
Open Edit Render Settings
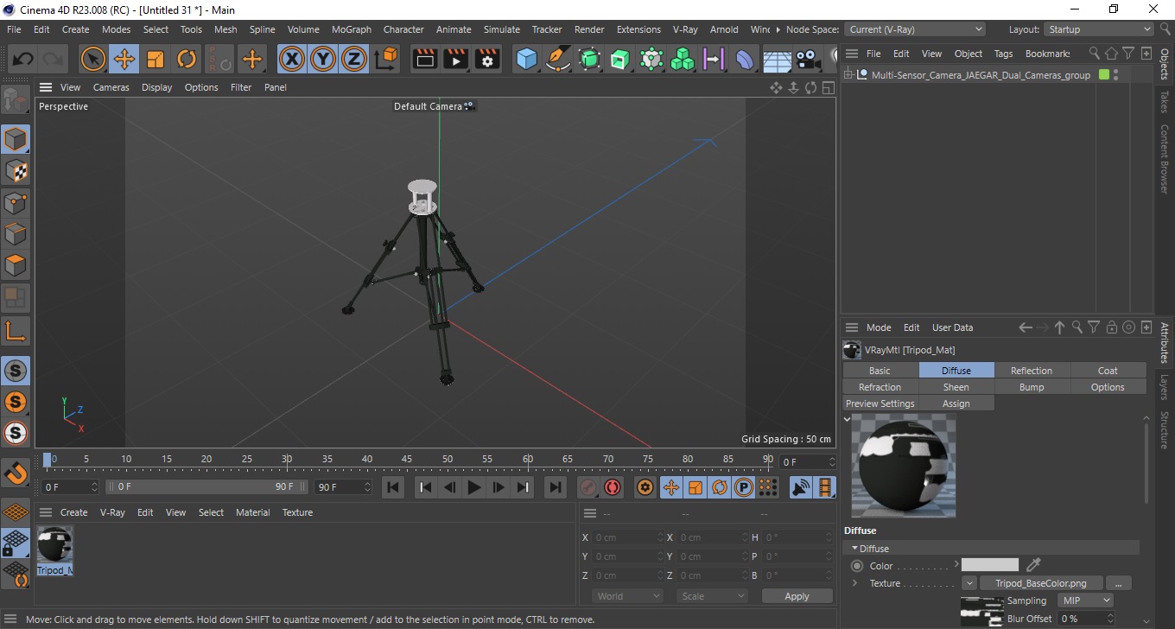(487, 60)
